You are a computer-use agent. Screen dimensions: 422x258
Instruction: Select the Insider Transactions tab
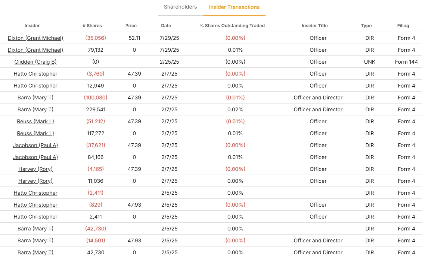click(x=234, y=7)
